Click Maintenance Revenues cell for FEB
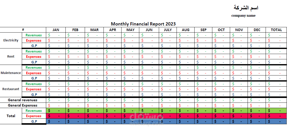293x129 pixels. point(75,67)
